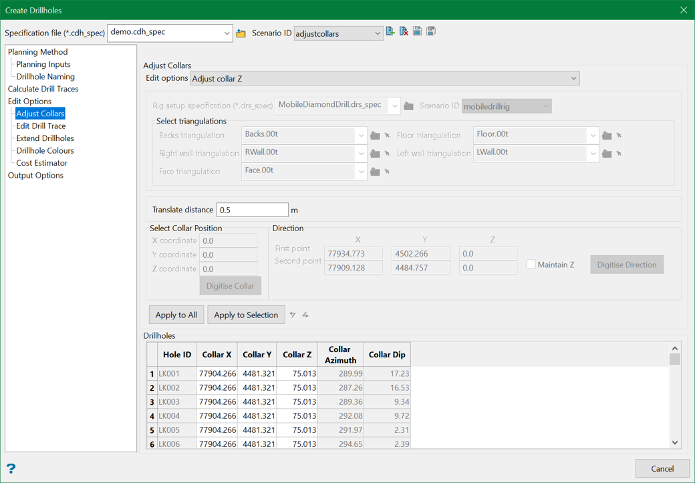Click the delete scenario icon
The height and width of the screenshot is (483, 695).
point(404,31)
